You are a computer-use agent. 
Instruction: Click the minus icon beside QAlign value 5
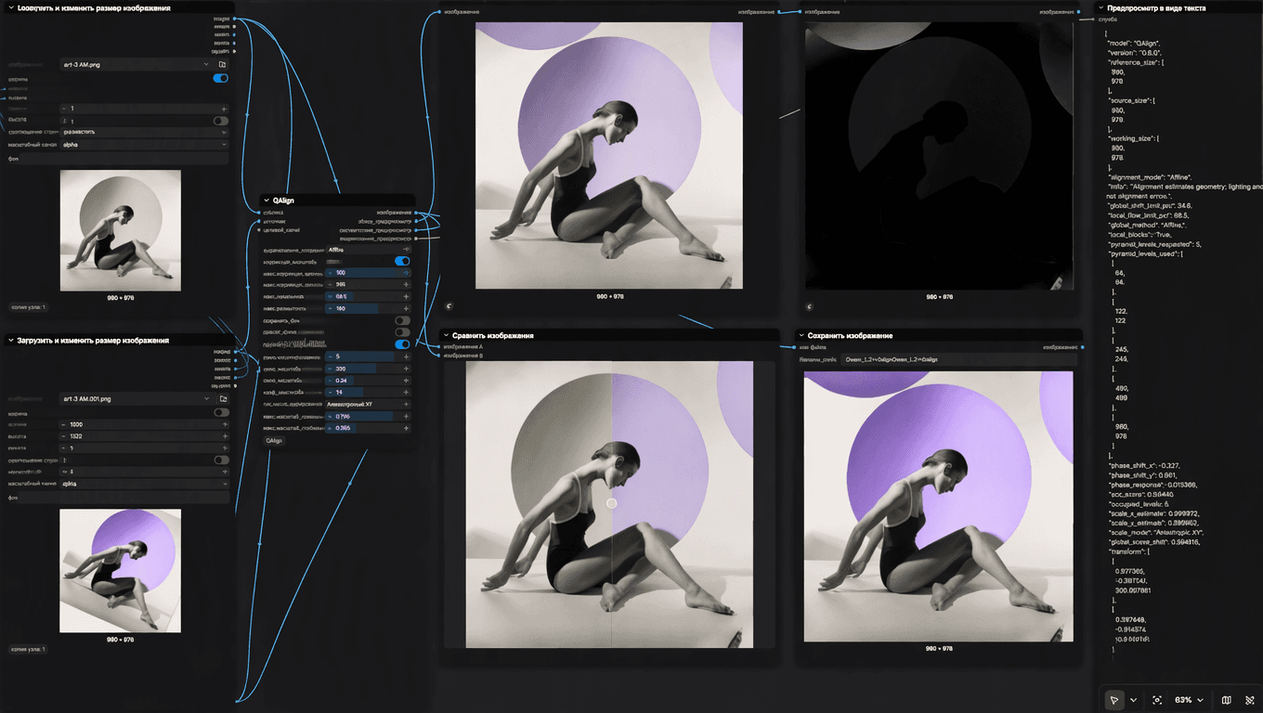coord(330,356)
